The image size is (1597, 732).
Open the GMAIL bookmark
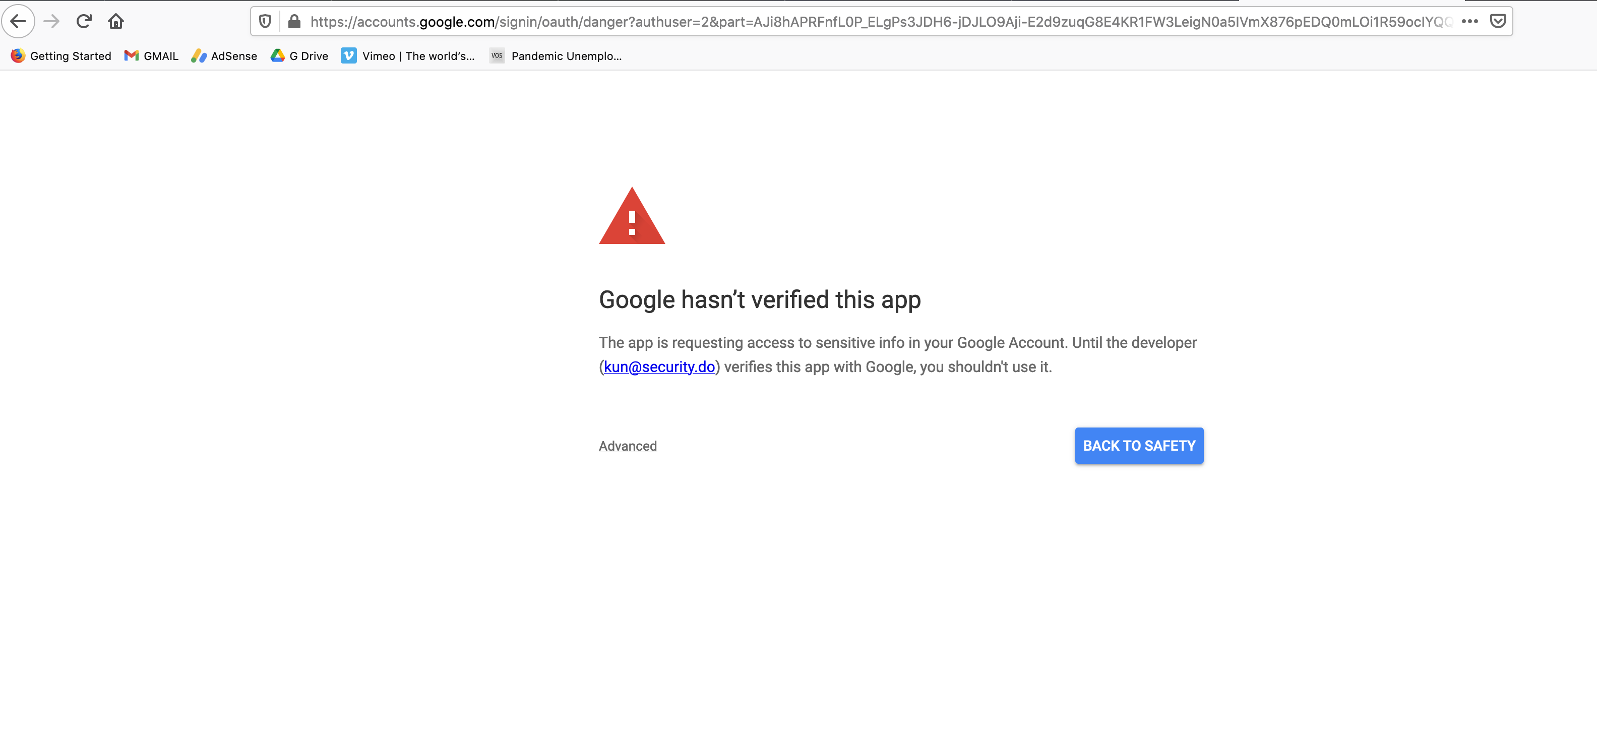coord(151,56)
